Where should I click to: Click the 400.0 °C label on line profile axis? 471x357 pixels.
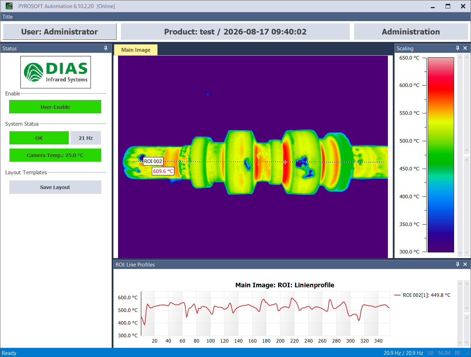pyautogui.click(x=128, y=323)
